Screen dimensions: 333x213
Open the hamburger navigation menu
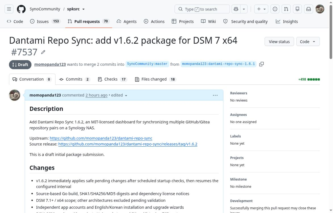pyautogui.click(x=9, y=9)
